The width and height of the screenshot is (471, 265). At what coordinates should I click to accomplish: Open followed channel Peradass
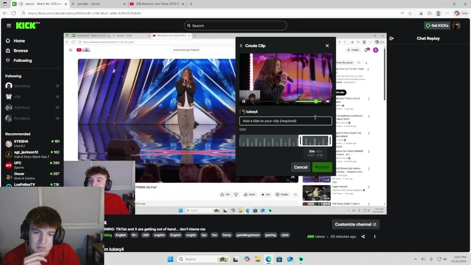pyautogui.click(x=32, y=118)
